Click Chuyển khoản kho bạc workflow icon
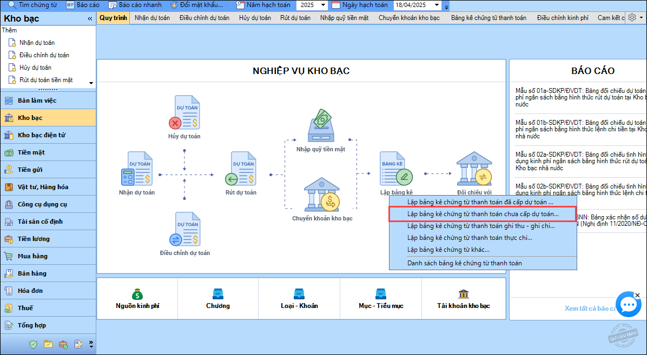 coord(322,195)
